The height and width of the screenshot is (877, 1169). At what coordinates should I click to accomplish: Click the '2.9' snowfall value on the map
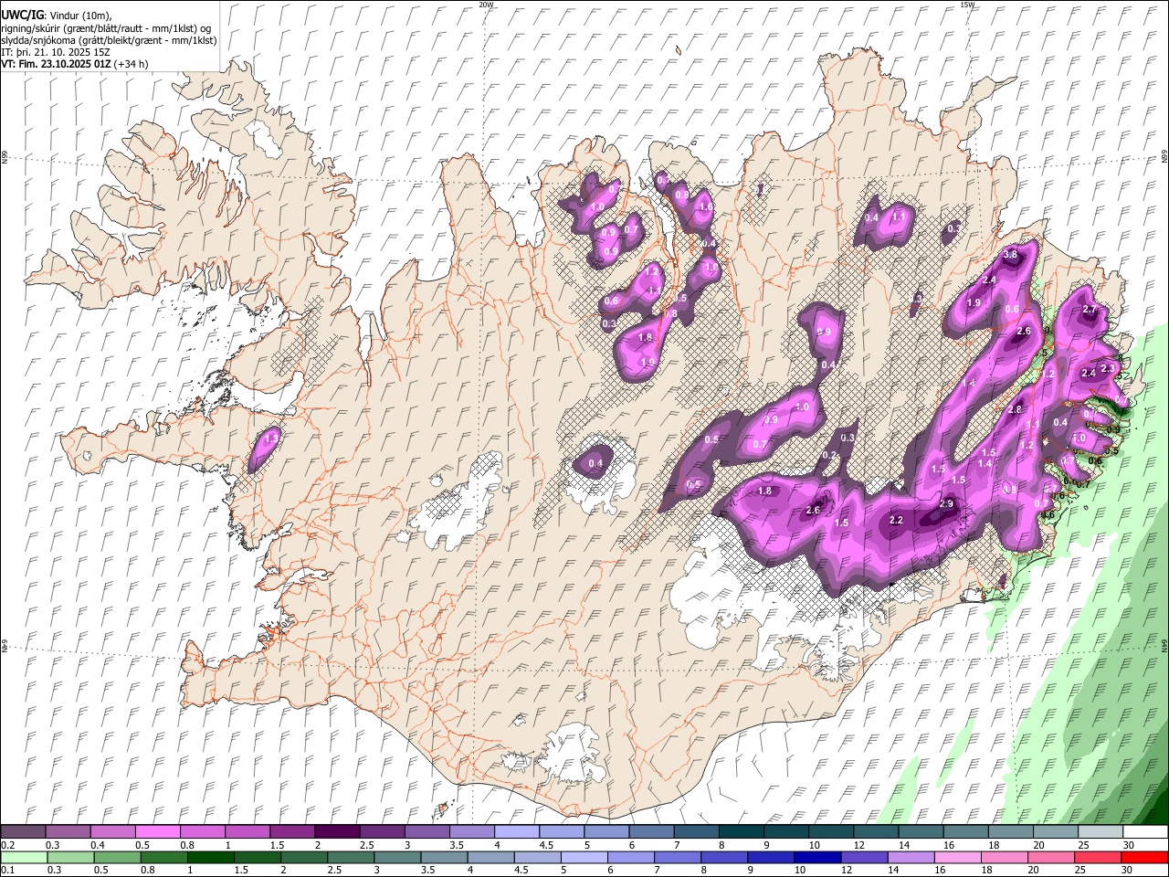(x=946, y=504)
